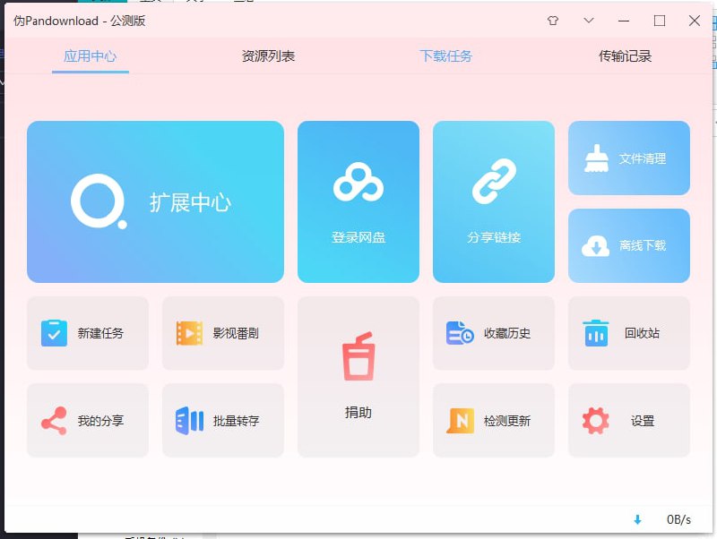The image size is (717, 539).
Task: Switch to the 下载任务 tab
Action: [x=447, y=55]
